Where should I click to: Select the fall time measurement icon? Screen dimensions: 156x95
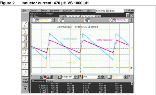coord(25,32)
